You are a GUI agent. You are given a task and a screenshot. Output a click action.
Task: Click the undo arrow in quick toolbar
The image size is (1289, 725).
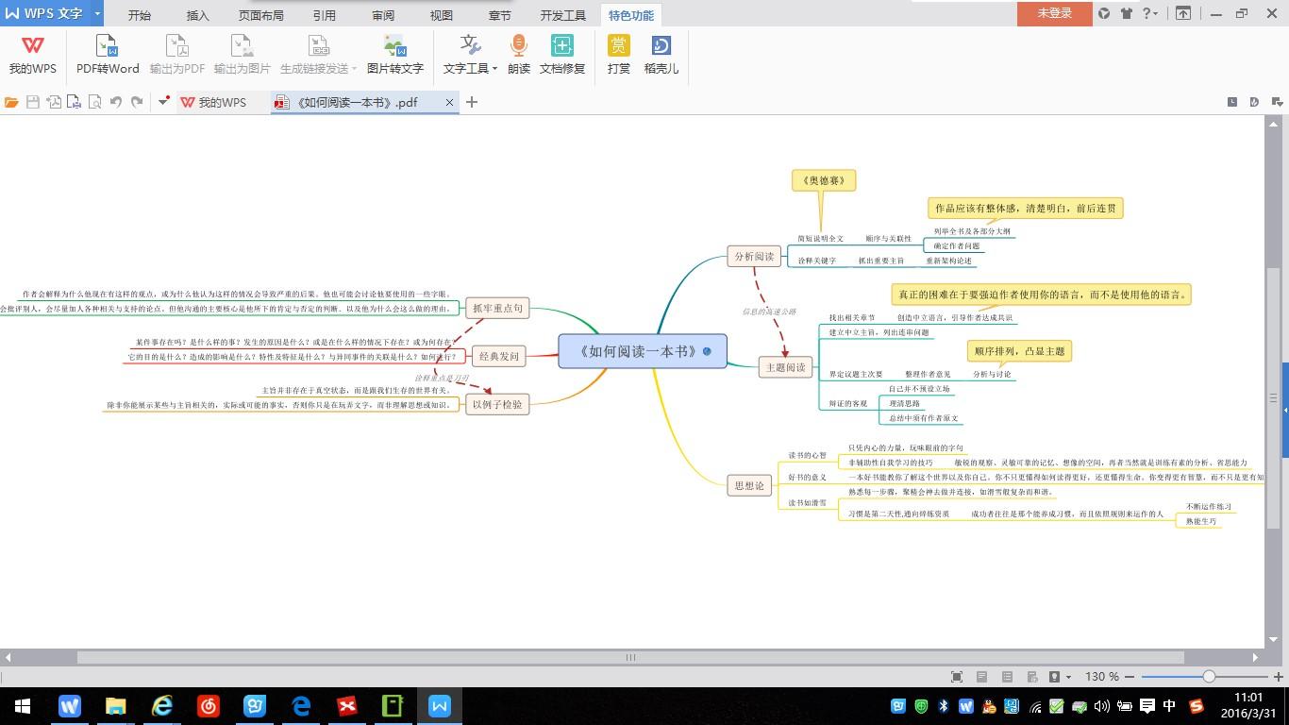tap(116, 102)
